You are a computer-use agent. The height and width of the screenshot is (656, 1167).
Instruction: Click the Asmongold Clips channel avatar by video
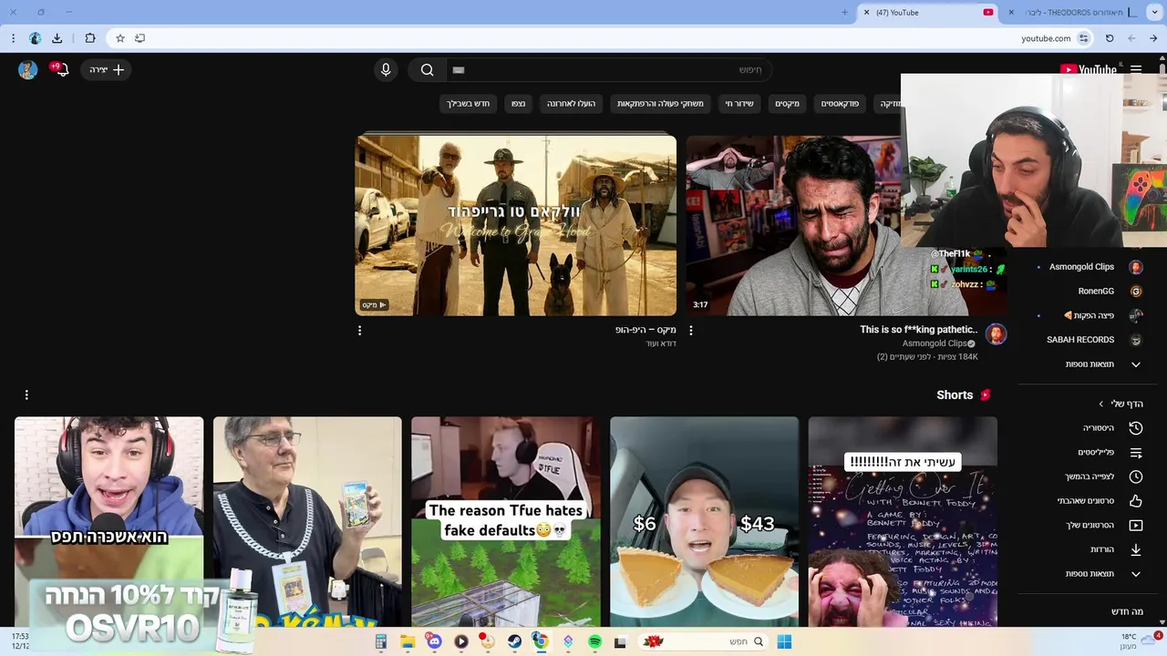[x=996, y=334]
